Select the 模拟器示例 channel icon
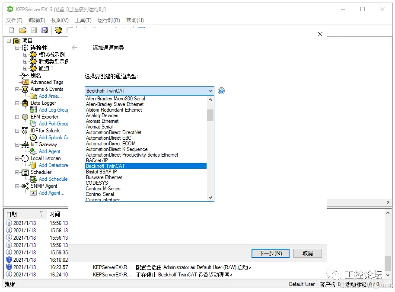This screenshot has height=292, width=395. (33, 55)
